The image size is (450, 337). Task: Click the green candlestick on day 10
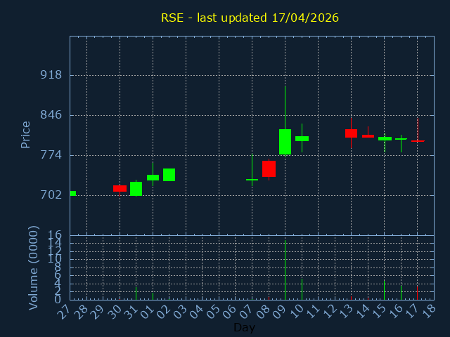tap(302, 139)
